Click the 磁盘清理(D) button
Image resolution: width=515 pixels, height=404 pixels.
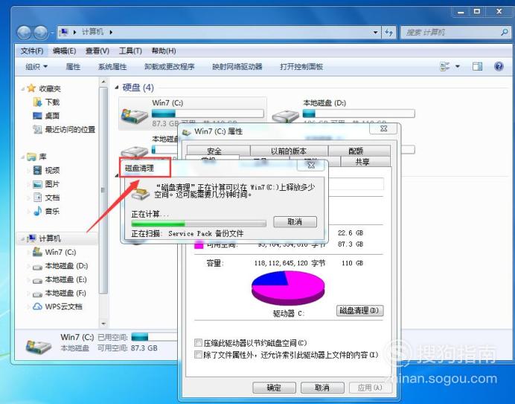pos(359,310)
